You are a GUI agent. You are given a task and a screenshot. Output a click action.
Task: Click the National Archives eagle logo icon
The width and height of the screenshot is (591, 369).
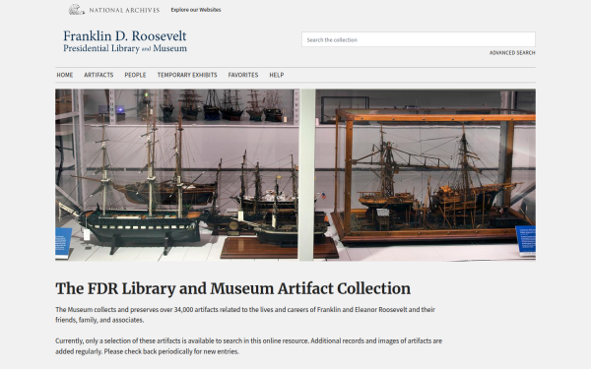76,10
